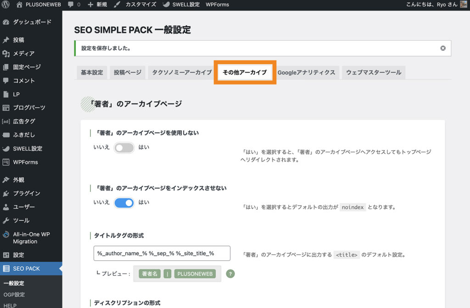Click the title tag format input field
Viewport: 470px width, 308px height.
pos(162,253)
